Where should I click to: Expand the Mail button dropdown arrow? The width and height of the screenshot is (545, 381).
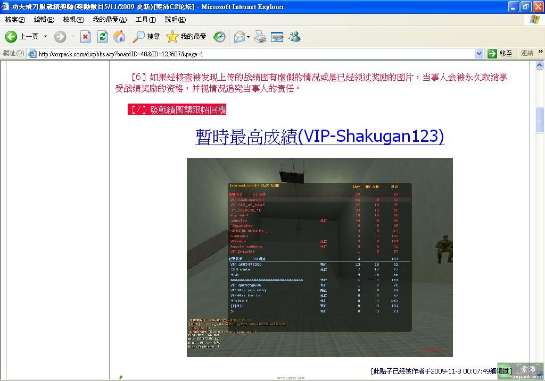tap(249, 37)
